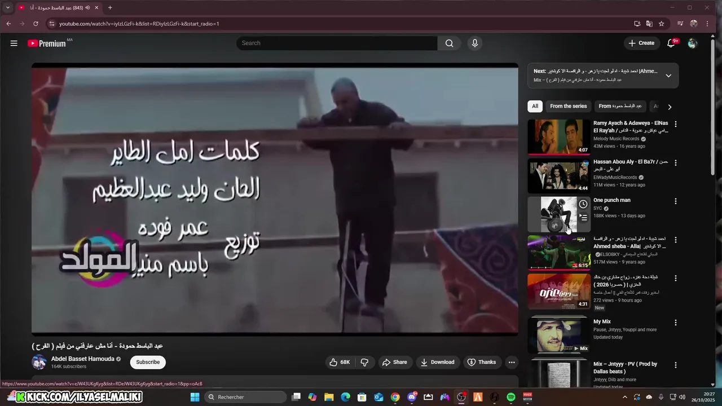Image resolution: width=722 pixels, height=406 pixels.
Task: Open Hassan Abou Aly video thumbnail
Action: [559, 176]
